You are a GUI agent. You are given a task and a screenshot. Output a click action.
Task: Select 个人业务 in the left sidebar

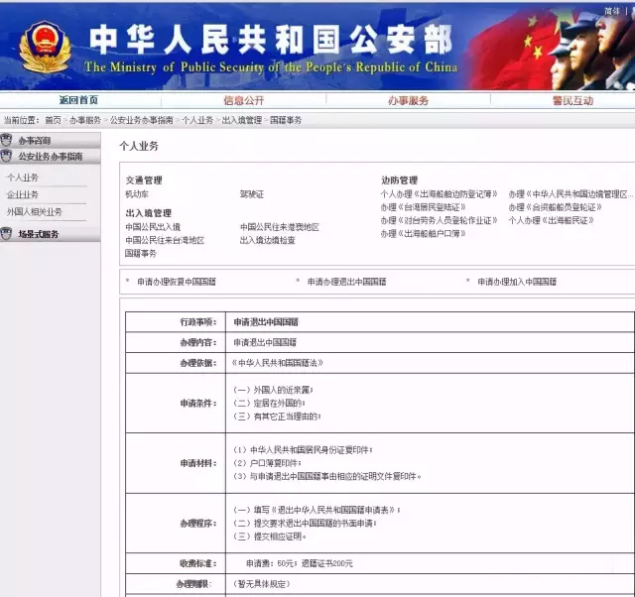pyautogui.click(x=23, y=178)
